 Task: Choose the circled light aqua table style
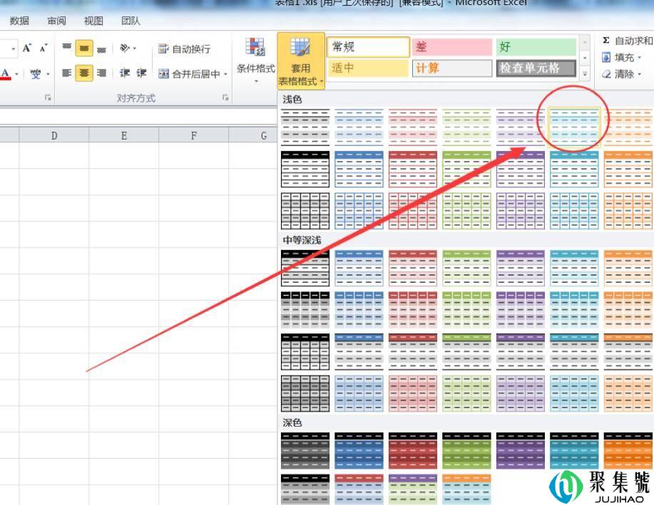point(575,126)
